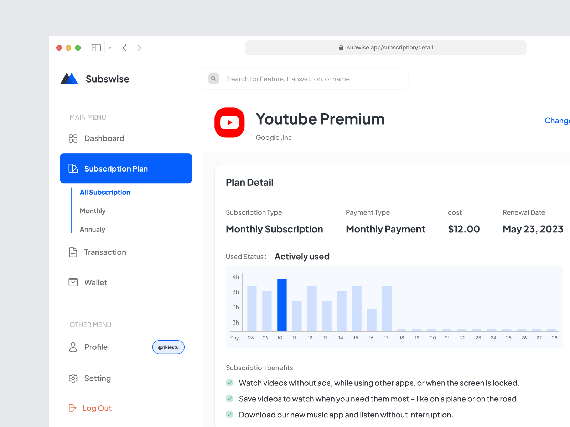Click the Change link near Youtube Premium
This screenshot has width=570, height=427.
[x=557, y=121]
